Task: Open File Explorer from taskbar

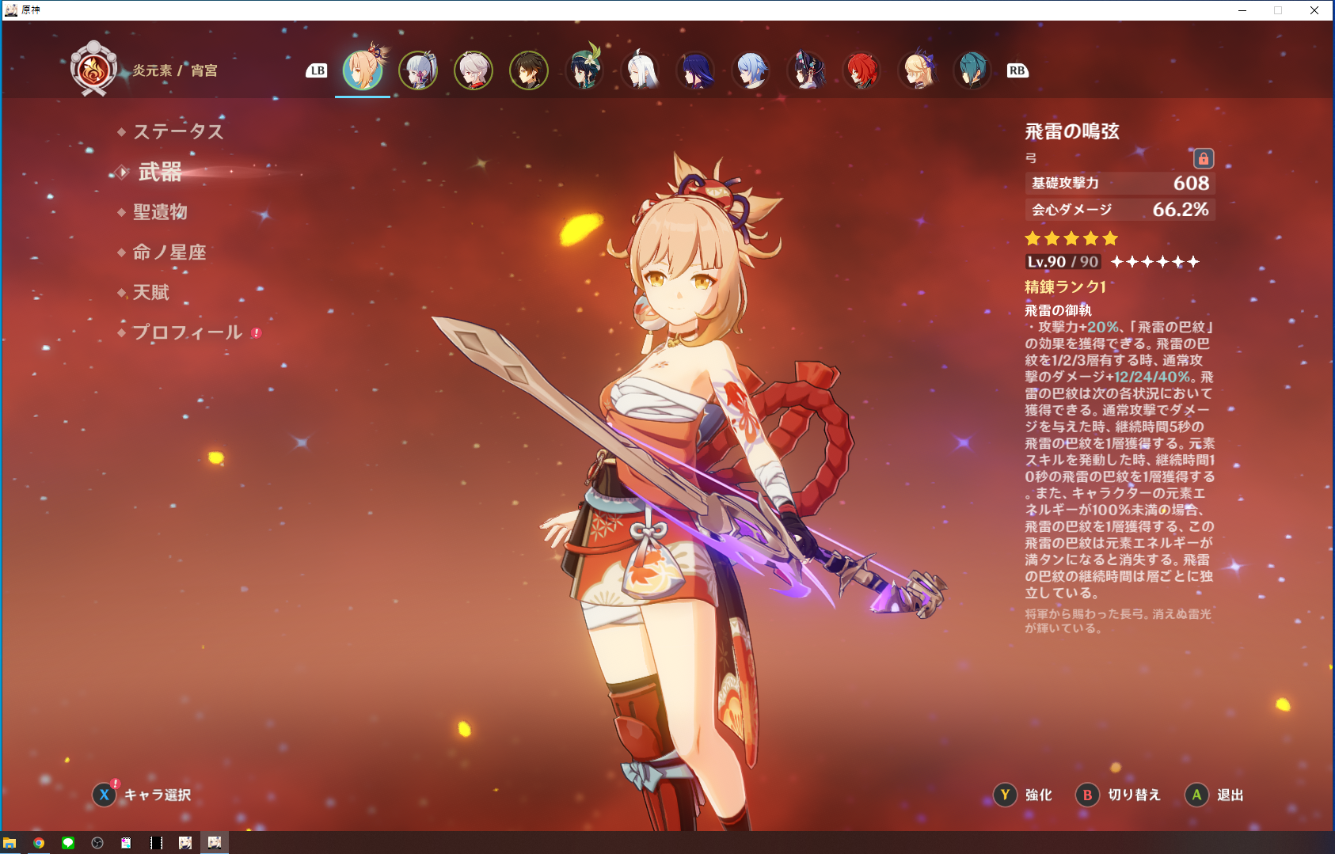Action: [x=10, y=843]
